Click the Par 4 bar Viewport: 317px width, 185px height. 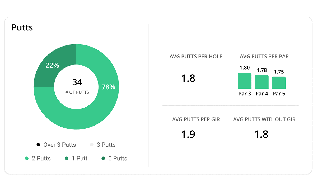tap(262, 82)
